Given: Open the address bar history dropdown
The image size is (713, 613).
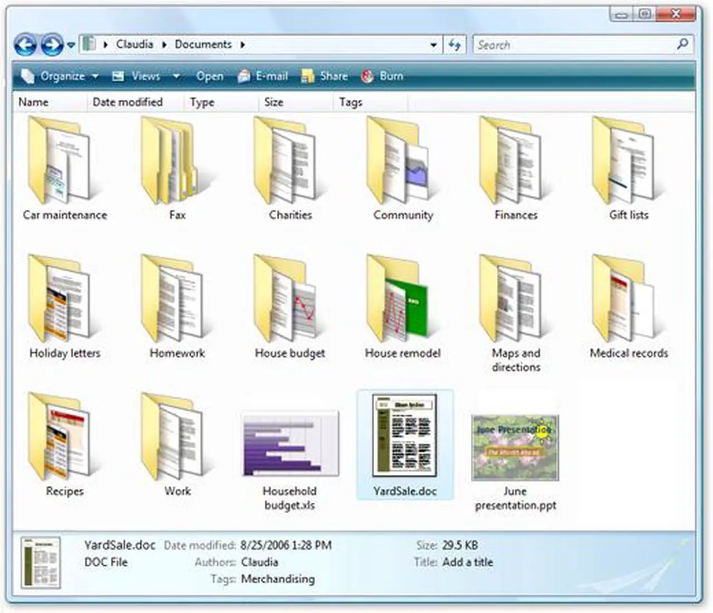Looking at the screenshot, I should click(433, 45).
